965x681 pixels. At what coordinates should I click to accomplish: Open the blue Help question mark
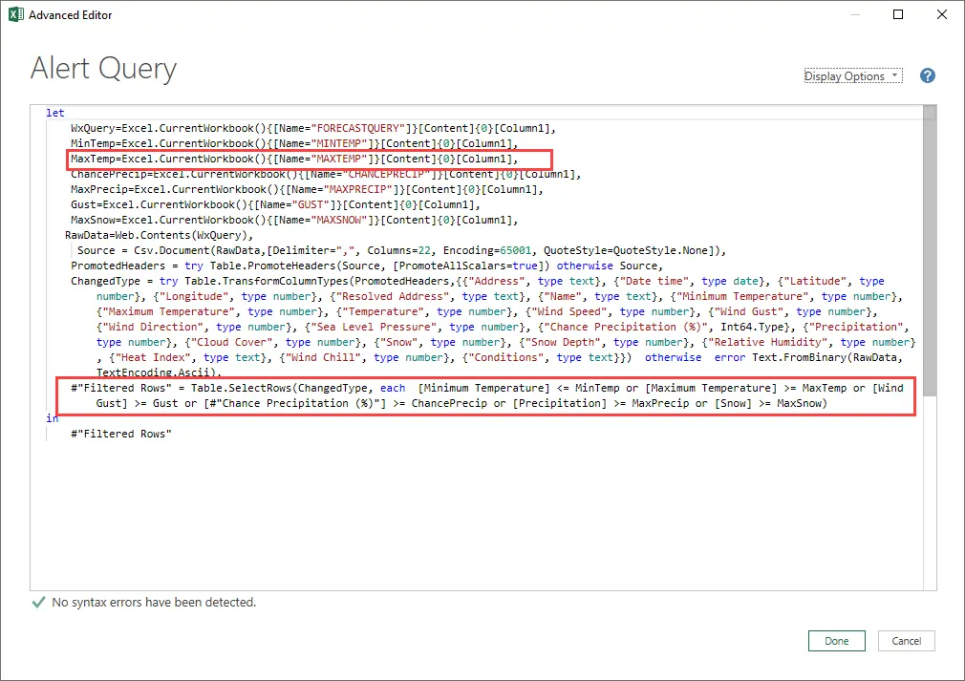(927, 75)
